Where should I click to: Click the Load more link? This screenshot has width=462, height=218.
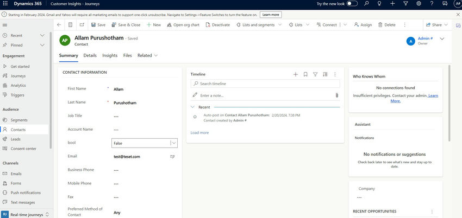[198, 132]
